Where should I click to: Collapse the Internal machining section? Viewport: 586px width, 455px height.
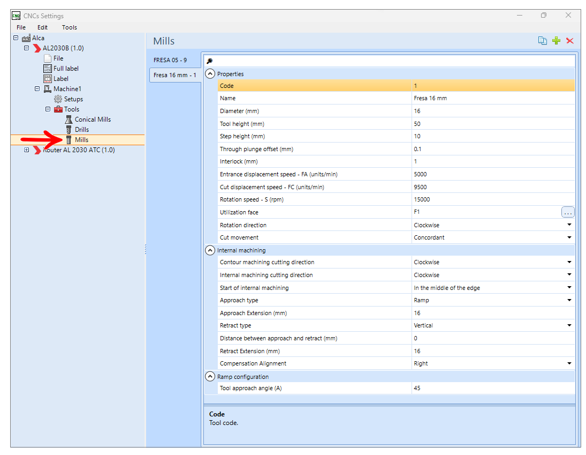(210, 250)
